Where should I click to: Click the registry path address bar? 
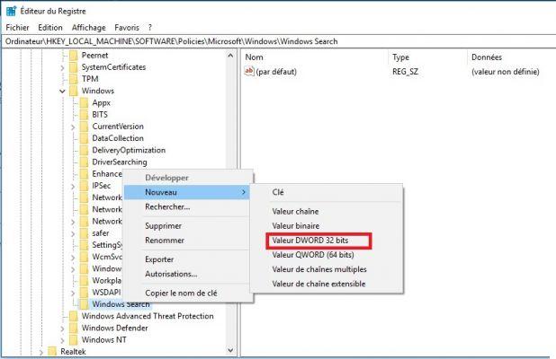pos(278,41)
